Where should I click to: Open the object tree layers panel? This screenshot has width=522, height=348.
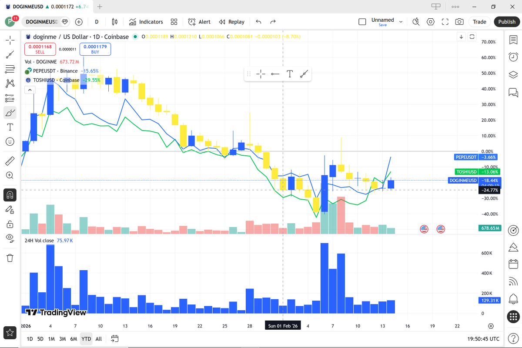tap(513, 74)
